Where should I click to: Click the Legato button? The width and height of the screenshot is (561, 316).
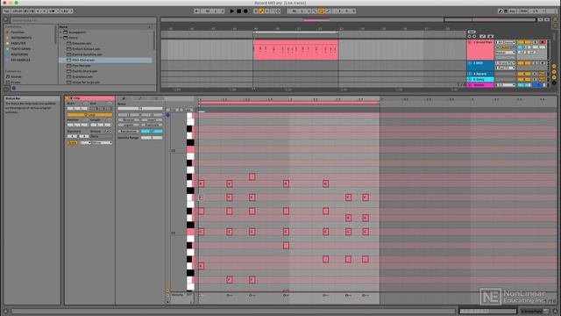click(x=129, y=125)
